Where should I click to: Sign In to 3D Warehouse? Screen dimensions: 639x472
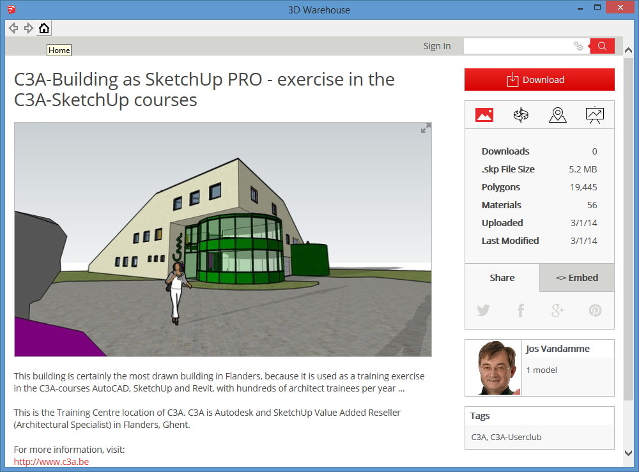click(x=437, y=46)
